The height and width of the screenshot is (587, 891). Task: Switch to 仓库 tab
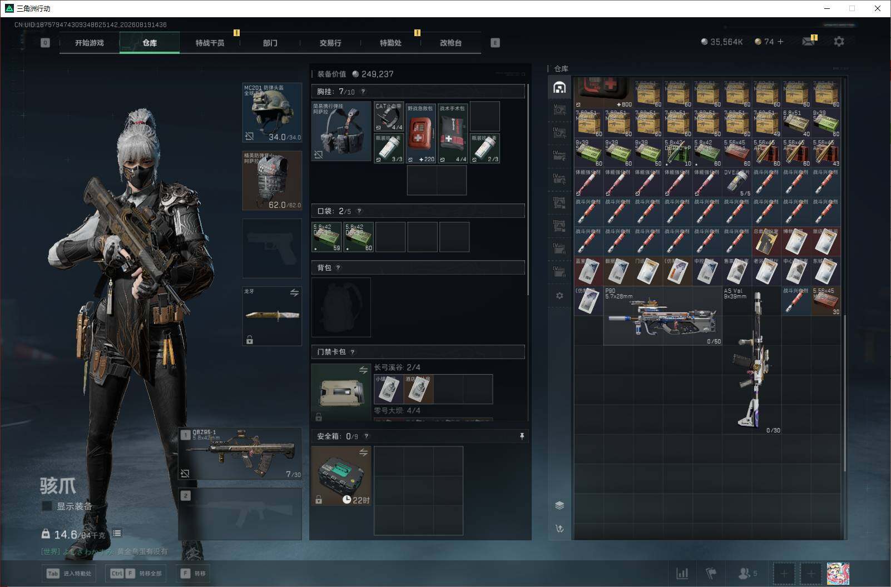(x=150, y=43)
